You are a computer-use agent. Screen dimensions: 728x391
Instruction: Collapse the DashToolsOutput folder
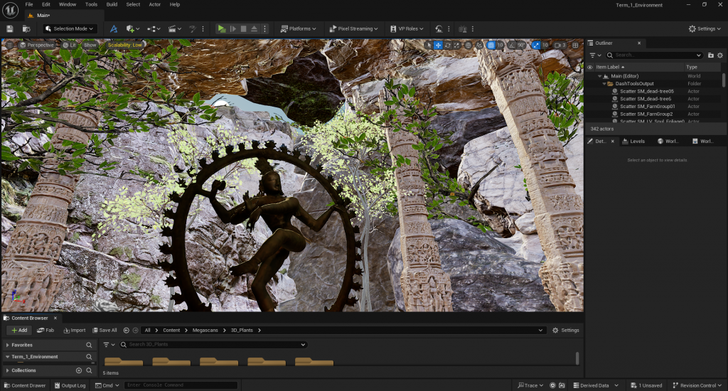(x=604, y=84)
